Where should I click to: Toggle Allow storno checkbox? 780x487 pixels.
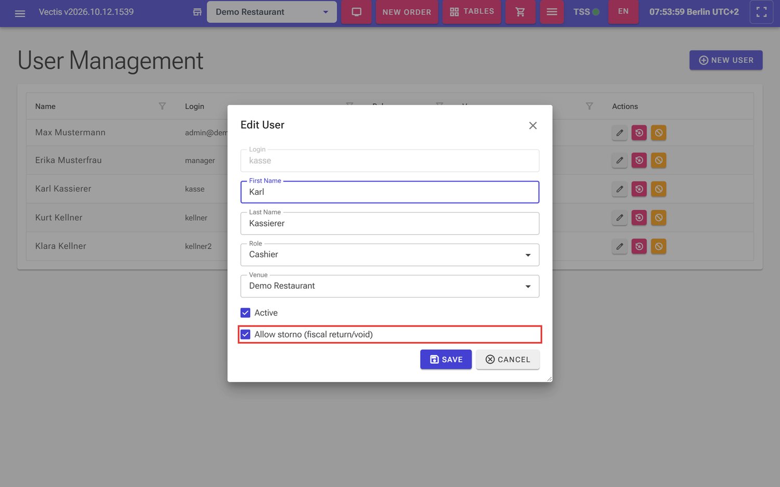point(245,334)
